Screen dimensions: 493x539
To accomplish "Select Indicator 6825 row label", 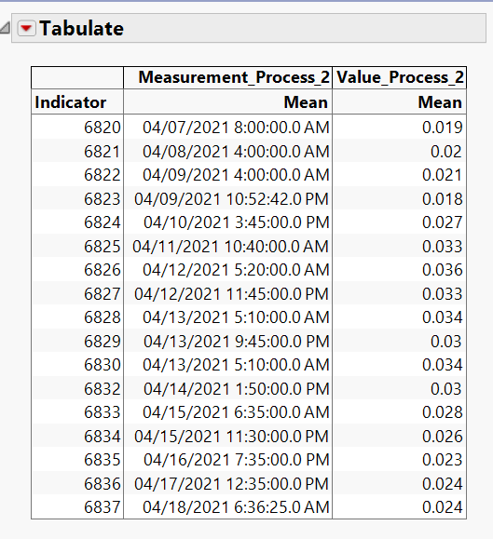I will [x=103, y=247].
